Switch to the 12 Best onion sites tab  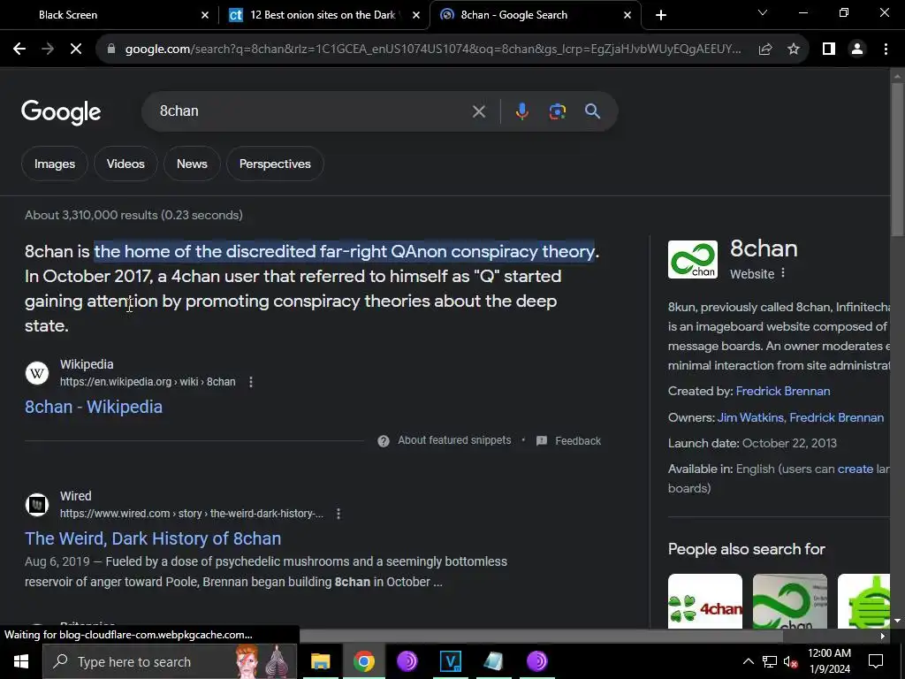click(323, 15)
